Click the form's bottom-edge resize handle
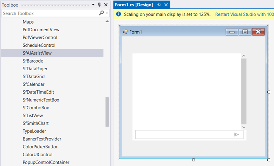 point(194,160)
